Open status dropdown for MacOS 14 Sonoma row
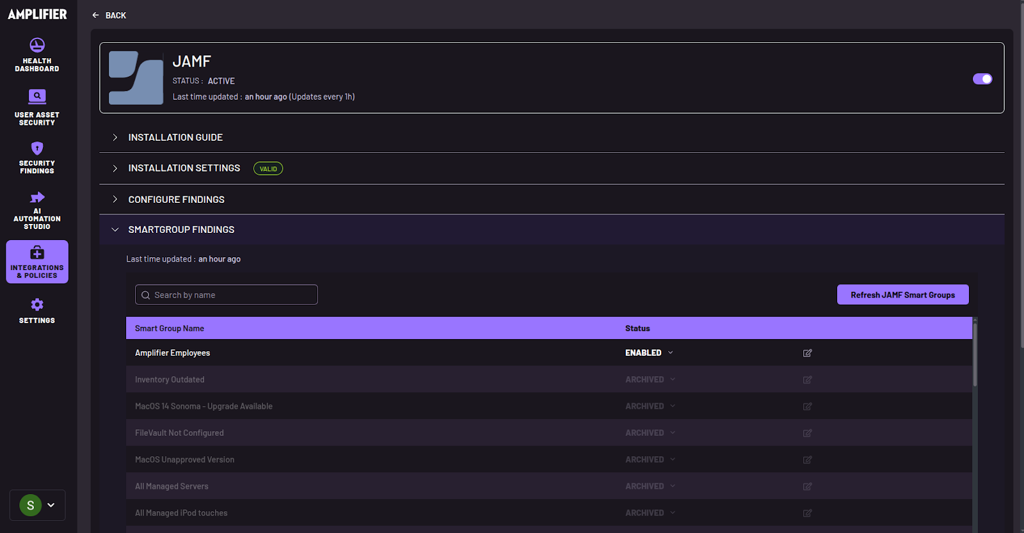The height and width of the screenshot is (533, 1024). (650, 406)
